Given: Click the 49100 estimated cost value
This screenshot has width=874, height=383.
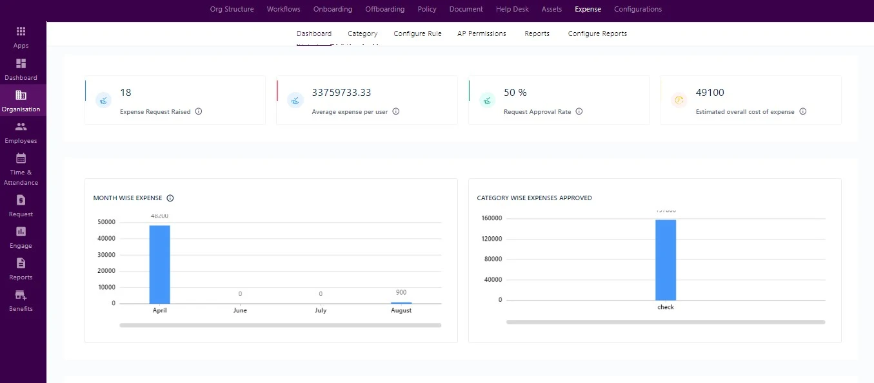Looking at the screenshot, I should pos(710,93).
